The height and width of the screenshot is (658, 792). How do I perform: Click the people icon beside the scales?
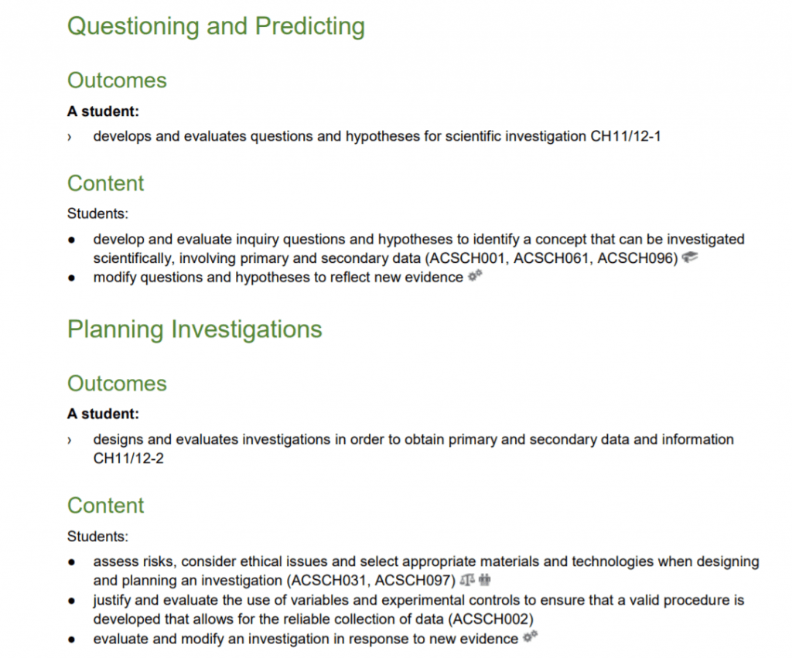click(x=485, y=579)
